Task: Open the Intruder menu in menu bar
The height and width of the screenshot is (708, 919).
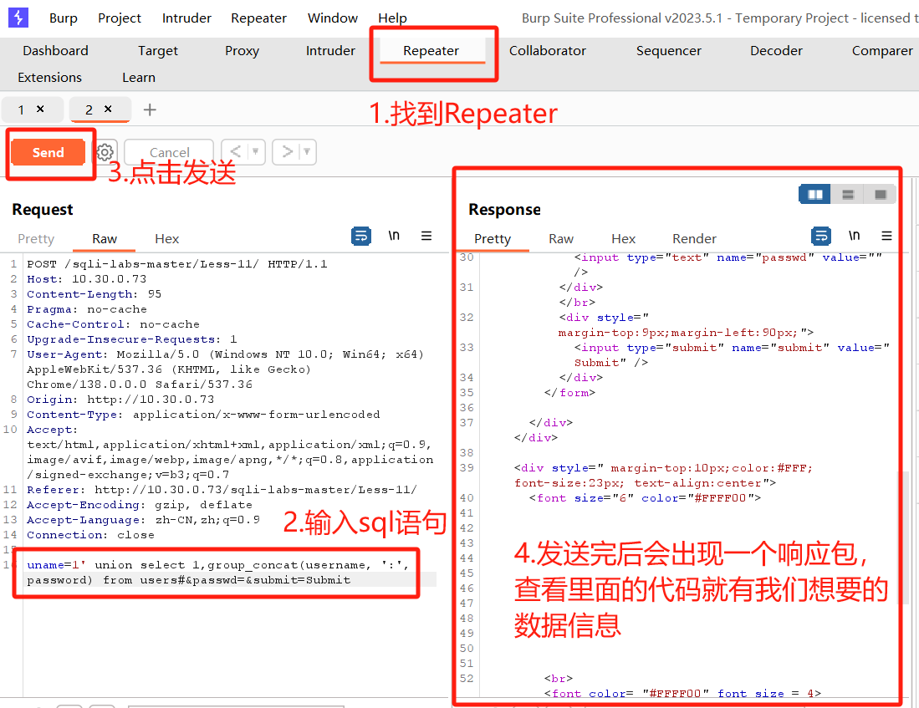Action: pyautogui.click(x=186, y=18)
